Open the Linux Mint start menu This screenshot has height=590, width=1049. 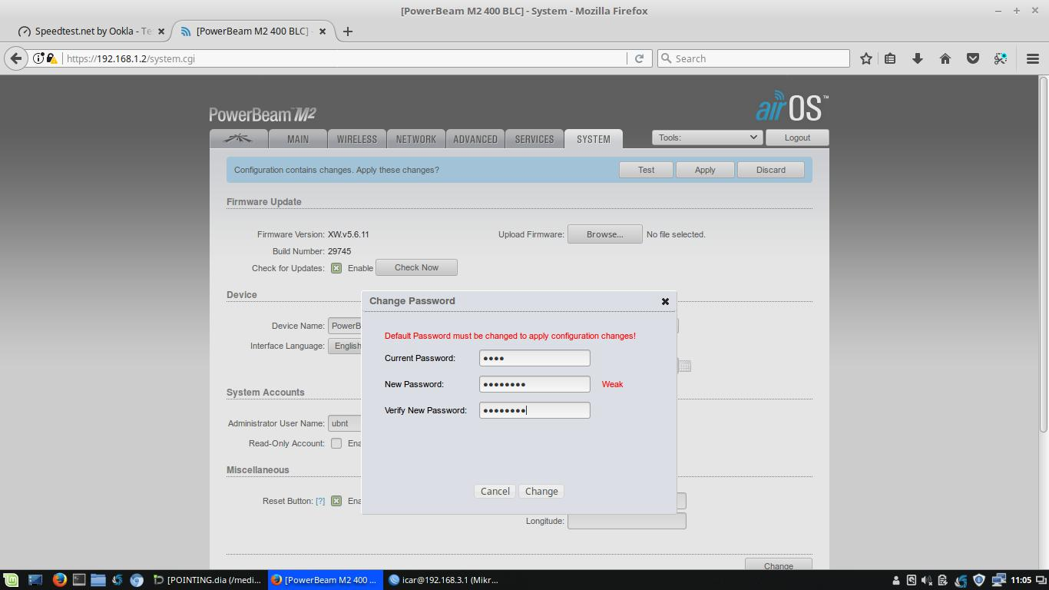point(11,580)
